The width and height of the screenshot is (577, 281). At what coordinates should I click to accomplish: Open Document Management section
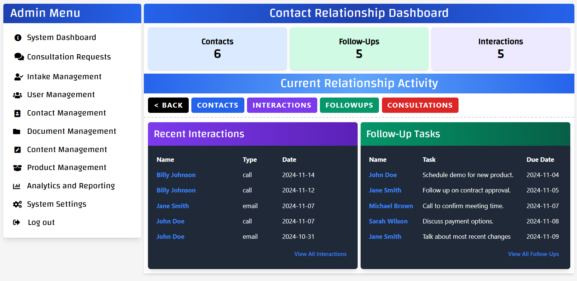click(72, 131)
